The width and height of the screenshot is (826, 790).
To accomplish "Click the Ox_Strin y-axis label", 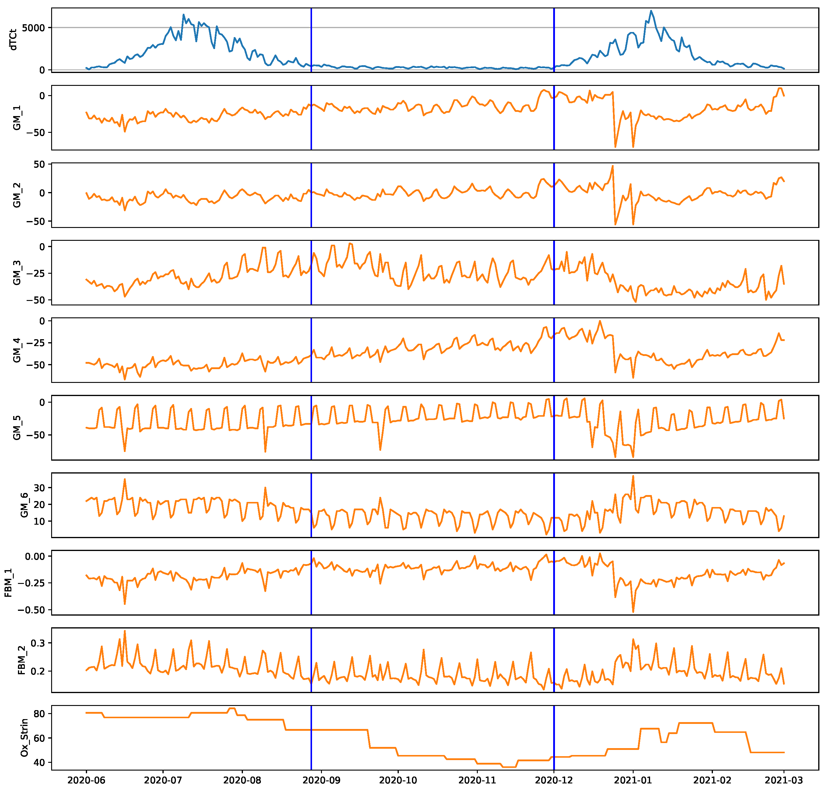I will tap(25, 738).
